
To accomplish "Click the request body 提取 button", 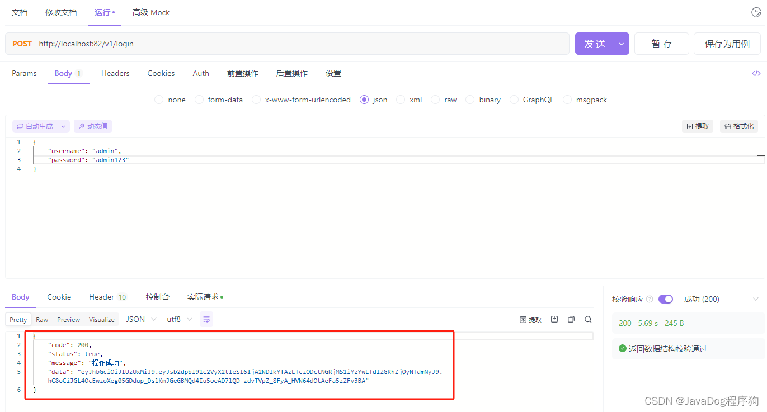I will pos(698,126).
